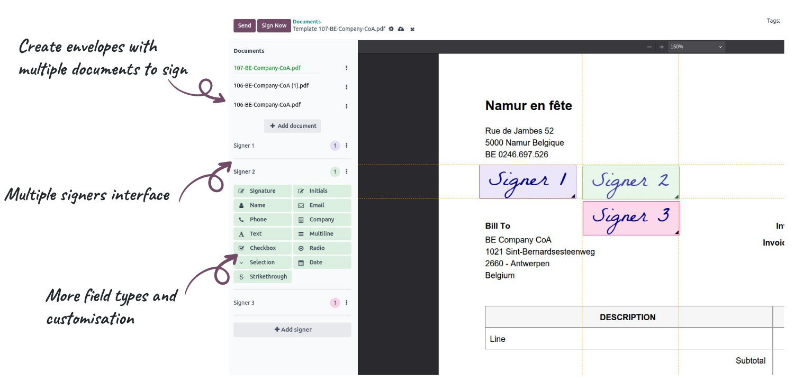Image resolution: width=803 pixels, height=380 pixels.
Task: Open the Documents breadcrumb link
Action: (x=306, y=22)
